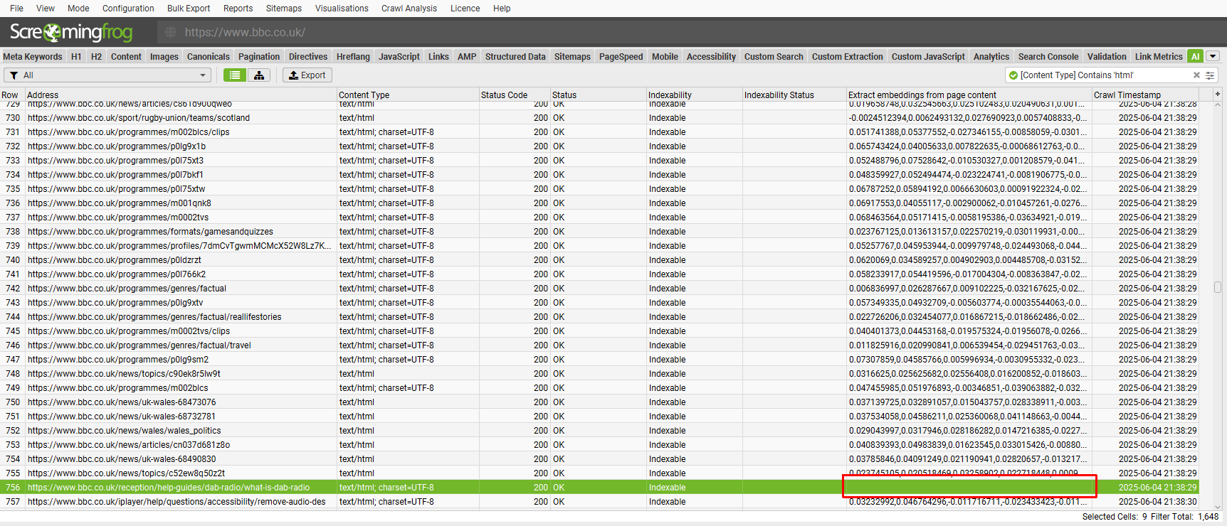Select the news/wales/wales_politics address cell

coord(181,430)
